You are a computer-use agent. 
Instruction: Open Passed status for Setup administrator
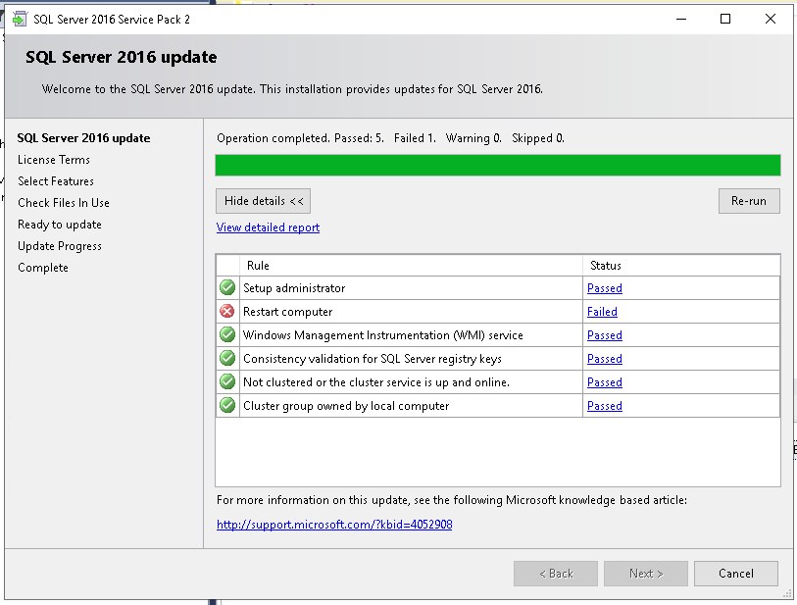604,288
